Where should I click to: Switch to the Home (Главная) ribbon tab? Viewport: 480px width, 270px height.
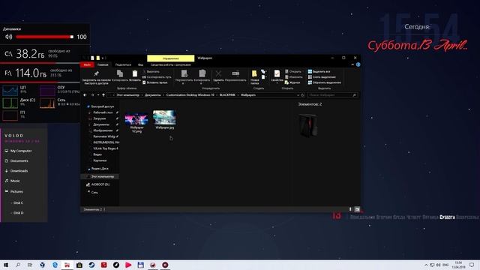tap(103, 65)
